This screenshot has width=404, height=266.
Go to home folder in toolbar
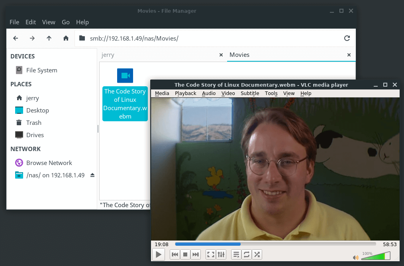[x=66, y=38]
